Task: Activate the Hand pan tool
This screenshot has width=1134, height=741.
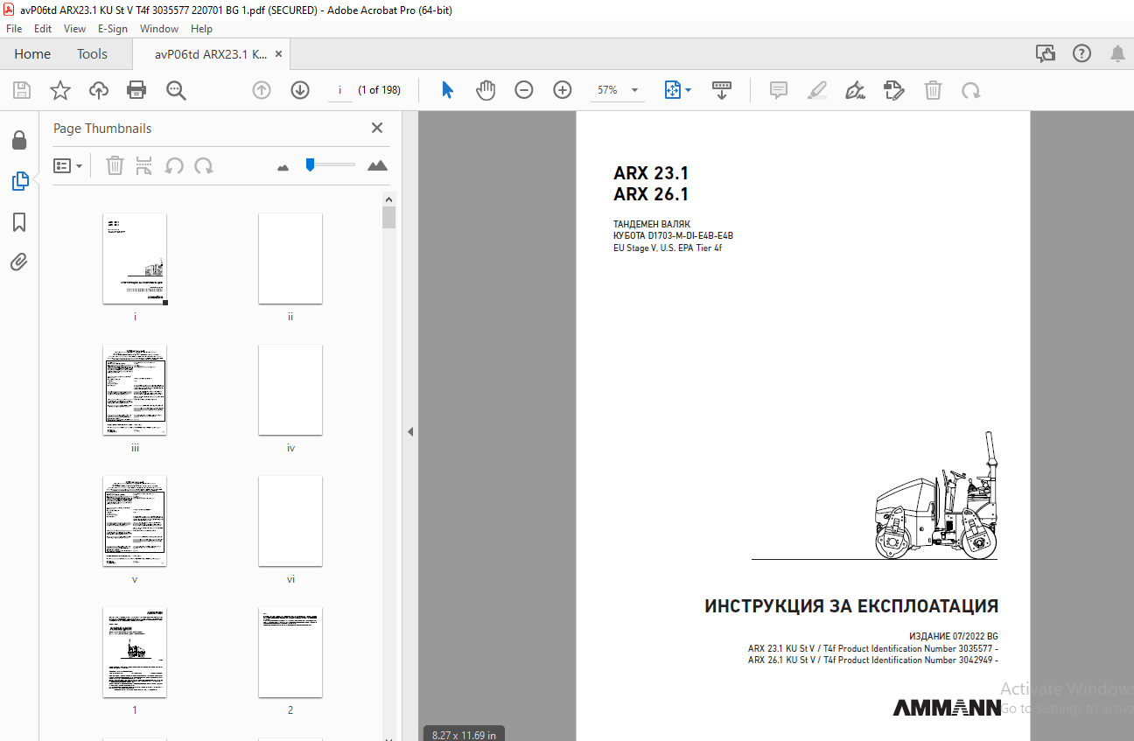Action: click(x=486, y=90)
